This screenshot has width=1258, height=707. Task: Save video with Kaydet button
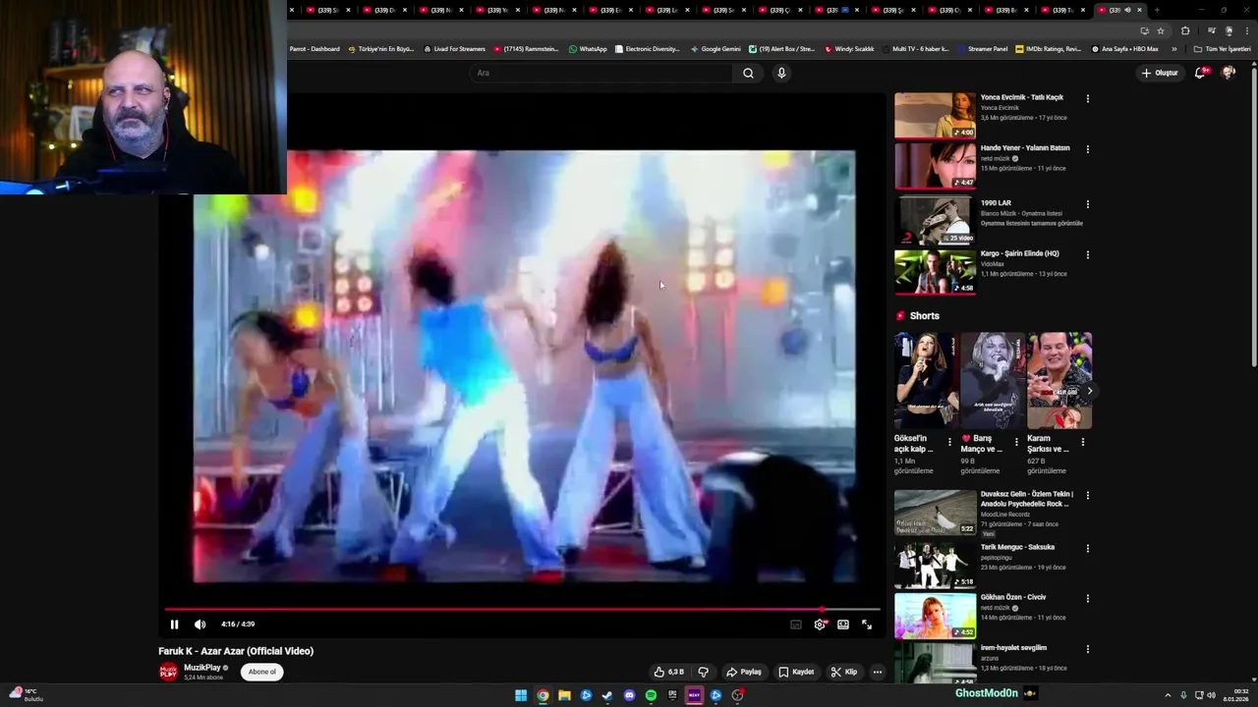click(796, 672)
